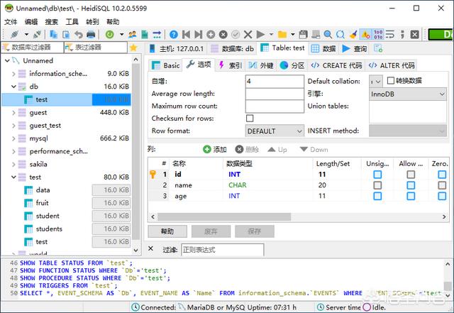454x313 pixels.
Task: Click the 自增 value input field
Action: click(275, 82)
